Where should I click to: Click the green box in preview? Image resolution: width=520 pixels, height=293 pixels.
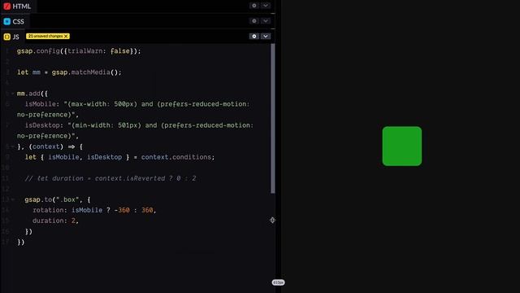402,146
